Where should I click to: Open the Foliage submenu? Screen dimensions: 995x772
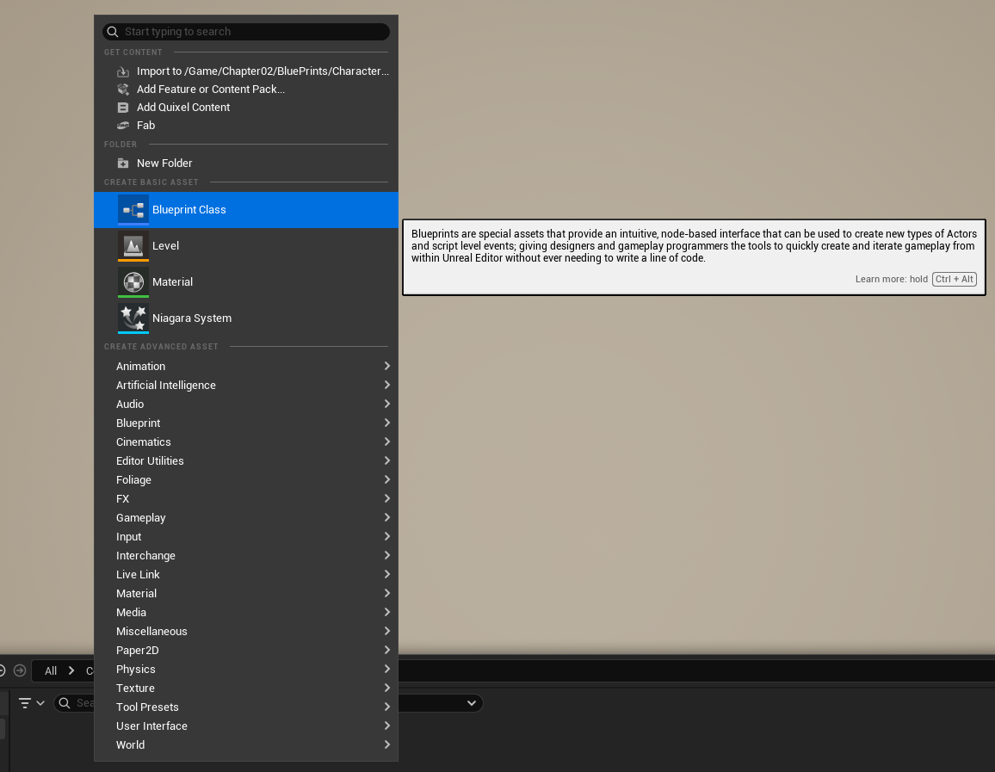(x=245, y=480)
